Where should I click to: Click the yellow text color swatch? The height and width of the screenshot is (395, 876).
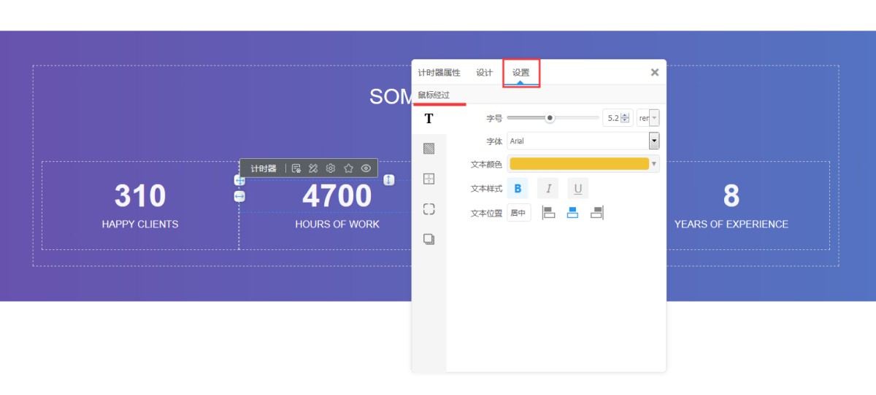pos(579,164)
